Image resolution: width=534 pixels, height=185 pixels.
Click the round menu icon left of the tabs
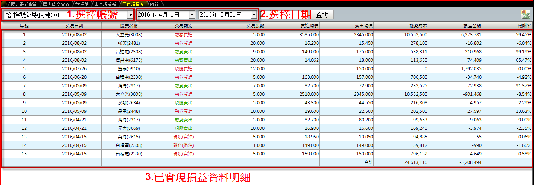point(4,4)
